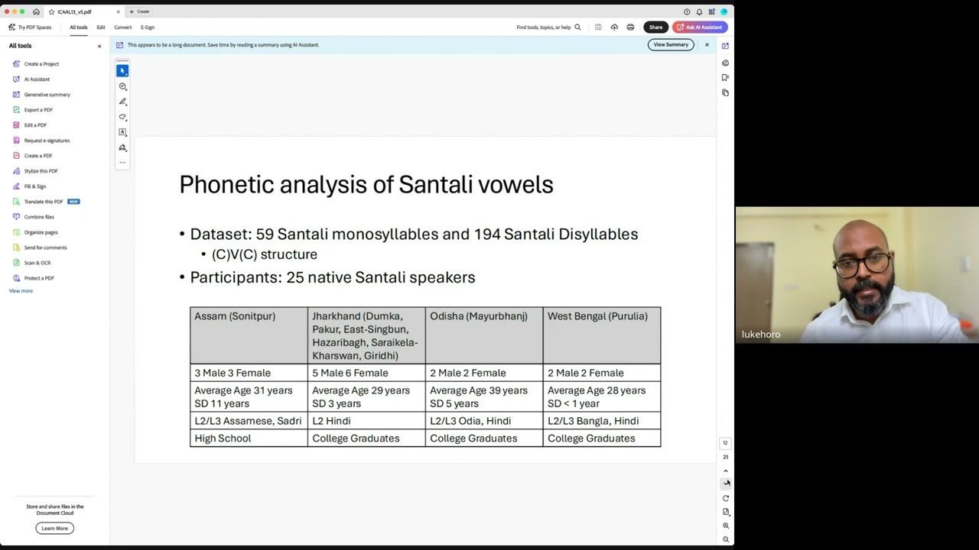Print the document
Screen dimensions: 979x550
630,27
